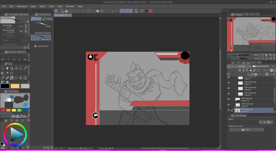Open the Expression color dropdown
This screenshot has height=151, width=276.
[x=246, y=129]
